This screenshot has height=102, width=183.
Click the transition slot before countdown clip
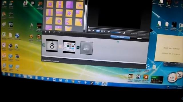pos(44,45)
